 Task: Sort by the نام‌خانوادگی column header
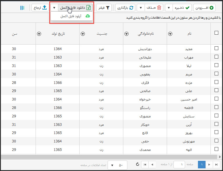click(x=146, y=34)
